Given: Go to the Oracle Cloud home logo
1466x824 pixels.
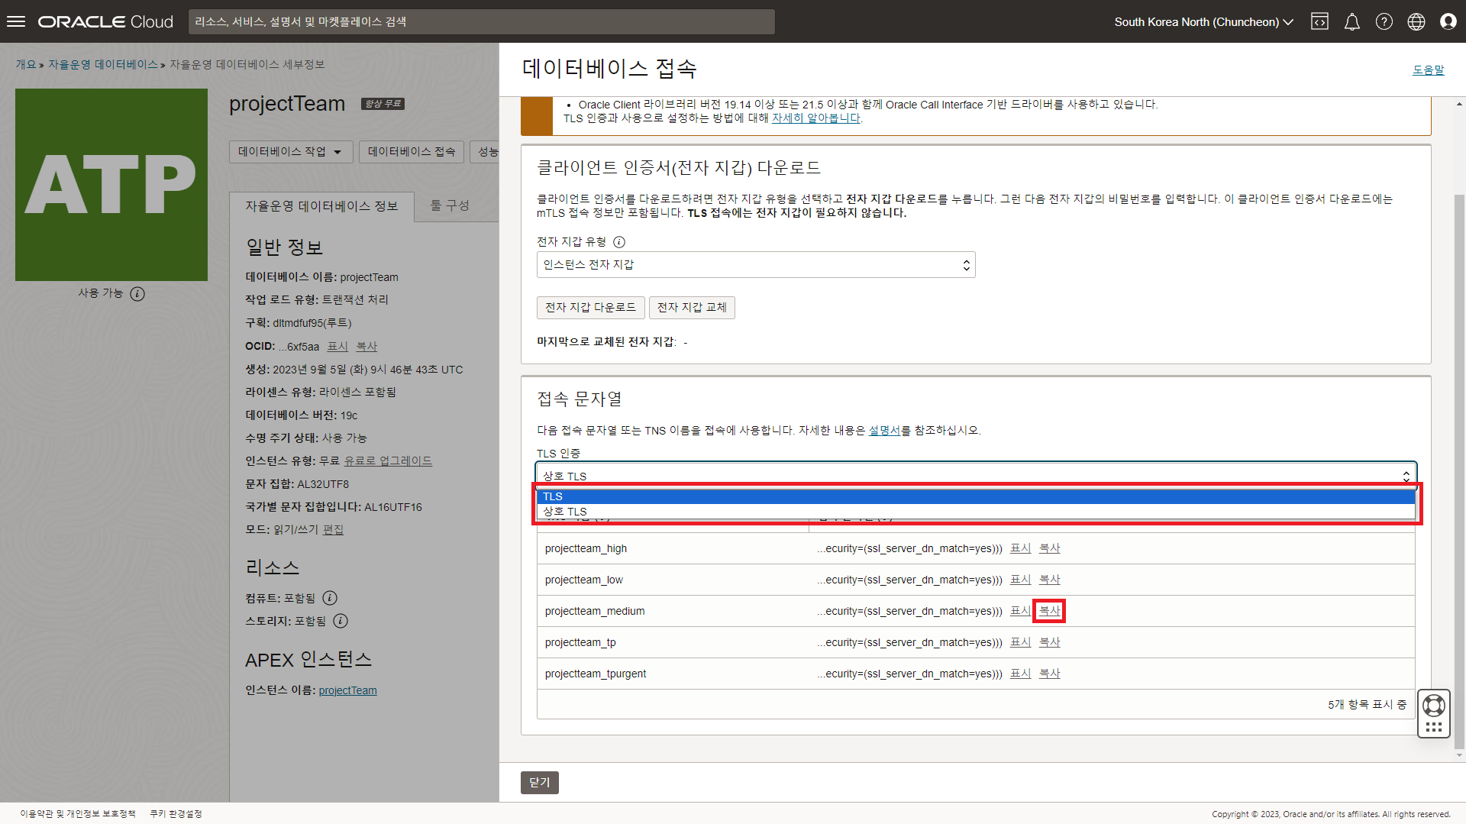Looking at the screenshot, I should click(x=105, y=21).
